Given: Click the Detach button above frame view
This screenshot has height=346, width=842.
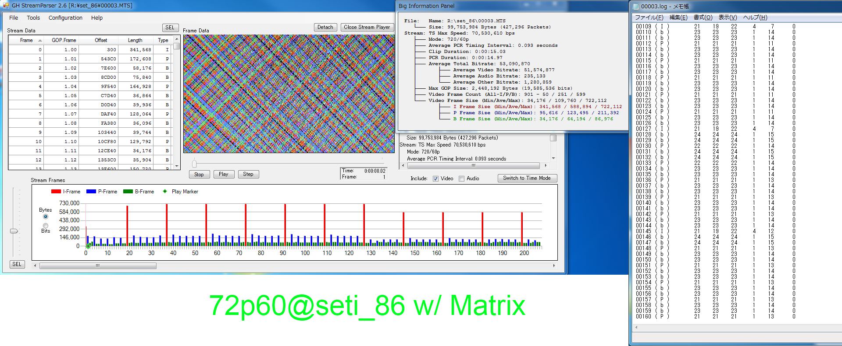Looking at the screenshot, I should [x=325, y=27].
